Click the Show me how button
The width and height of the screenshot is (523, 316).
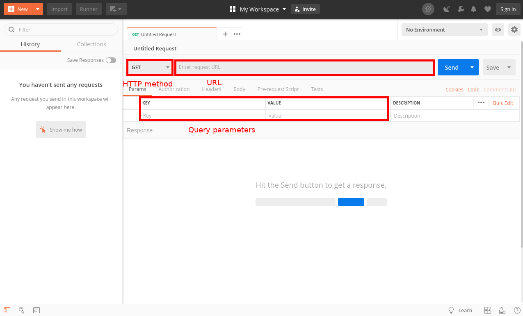coord(61,130)
